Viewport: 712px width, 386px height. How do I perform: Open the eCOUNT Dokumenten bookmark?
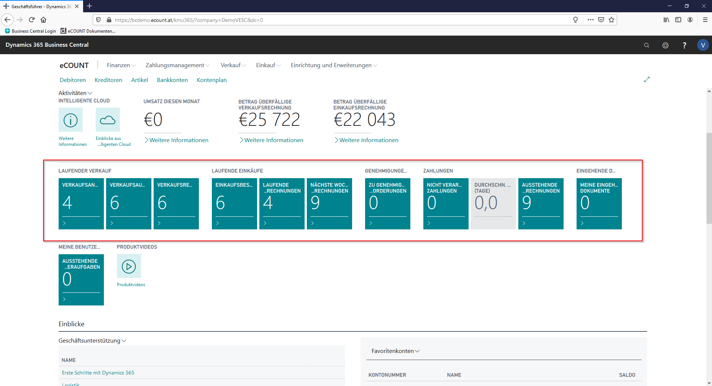point(88,31)
